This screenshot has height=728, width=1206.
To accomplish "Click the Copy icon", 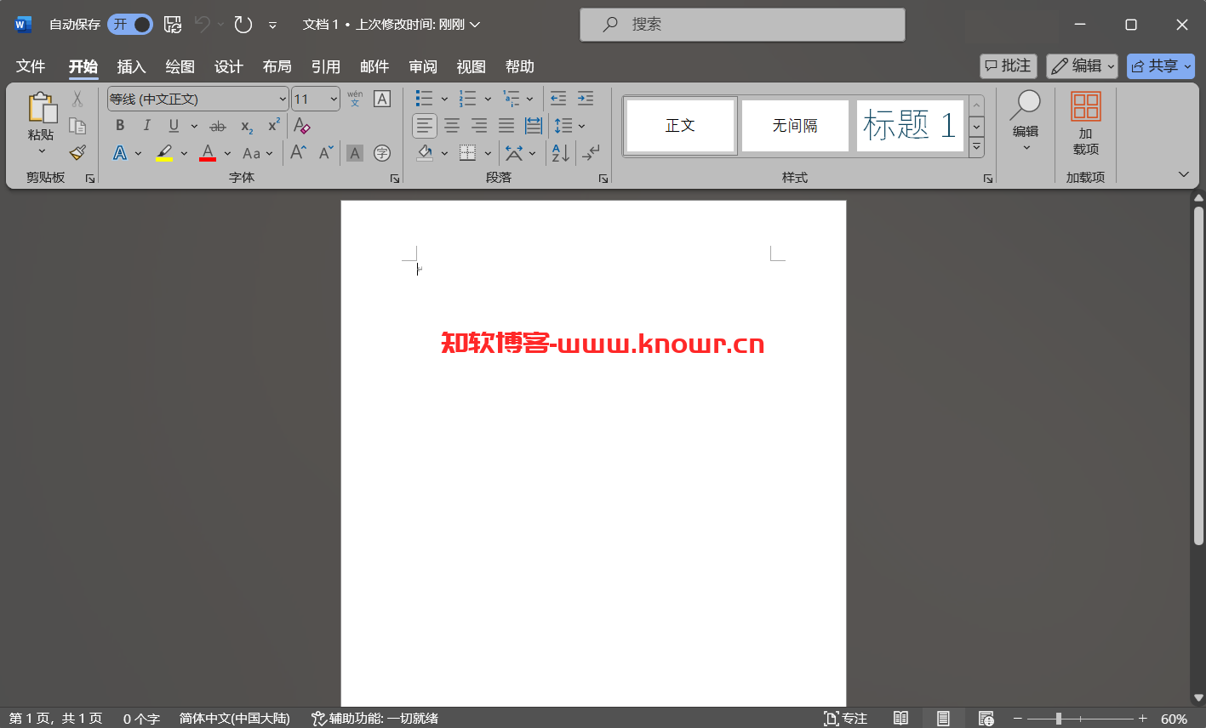I will pos(77,126).
